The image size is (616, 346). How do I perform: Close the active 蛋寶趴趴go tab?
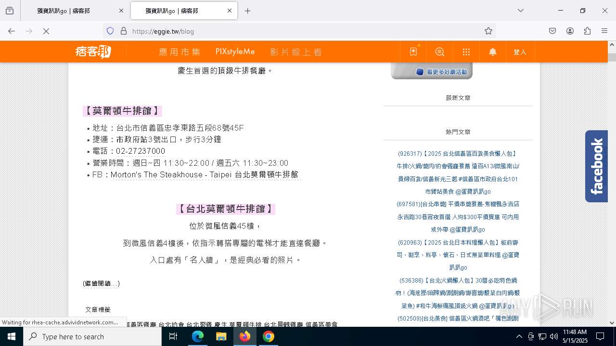(x=230, y=11)
